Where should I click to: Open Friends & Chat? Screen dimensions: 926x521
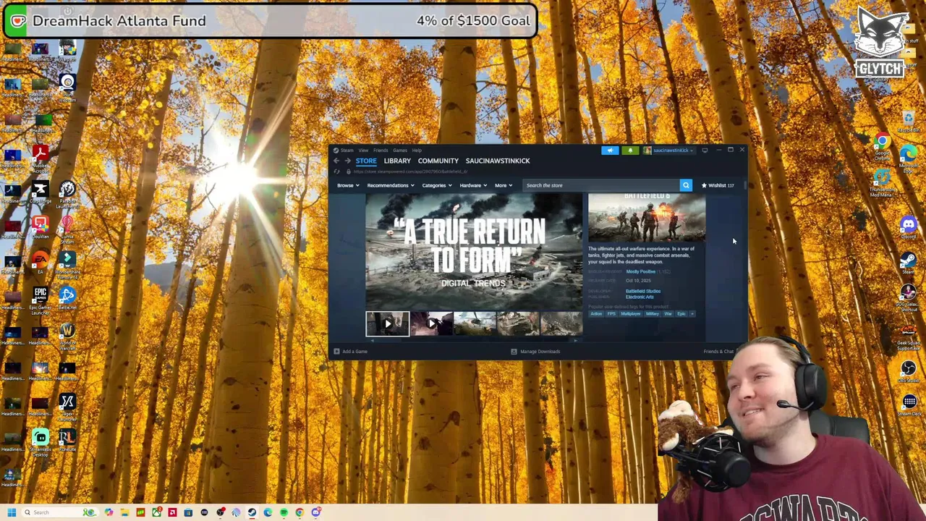(x=718, y=352)
